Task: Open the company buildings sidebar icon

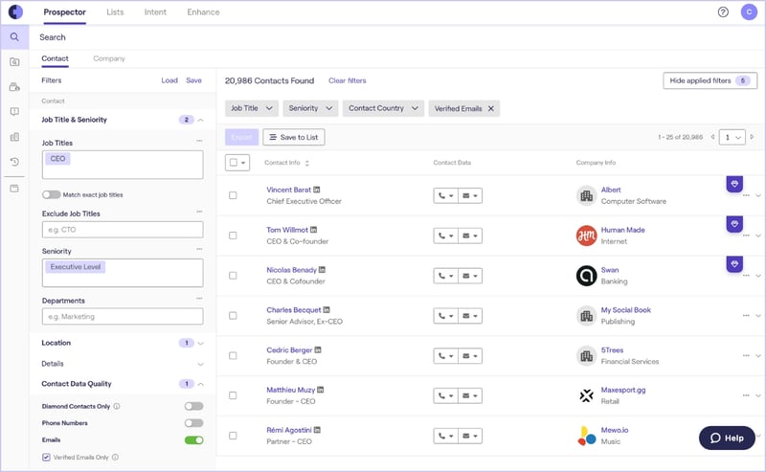Action: pyautogui.click(x=14, y=137)
